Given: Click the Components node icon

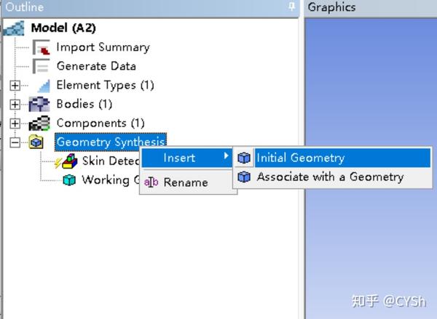Looking at the screenshot, I should tap(39, 124).
